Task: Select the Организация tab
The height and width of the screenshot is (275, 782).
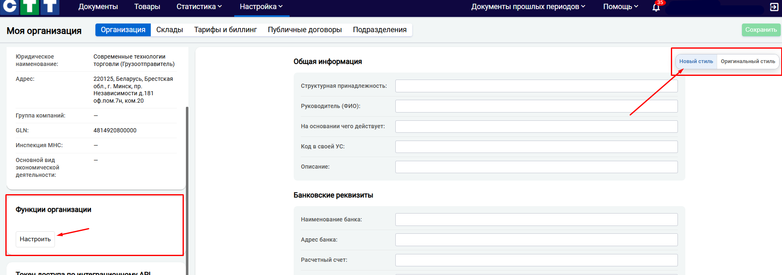Action: click(123, 30)
